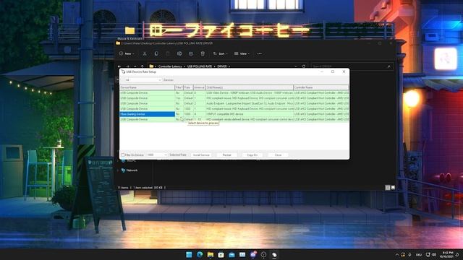
Task: Click the Share icon in Explorer toolbar
Action: coord(191,53)
